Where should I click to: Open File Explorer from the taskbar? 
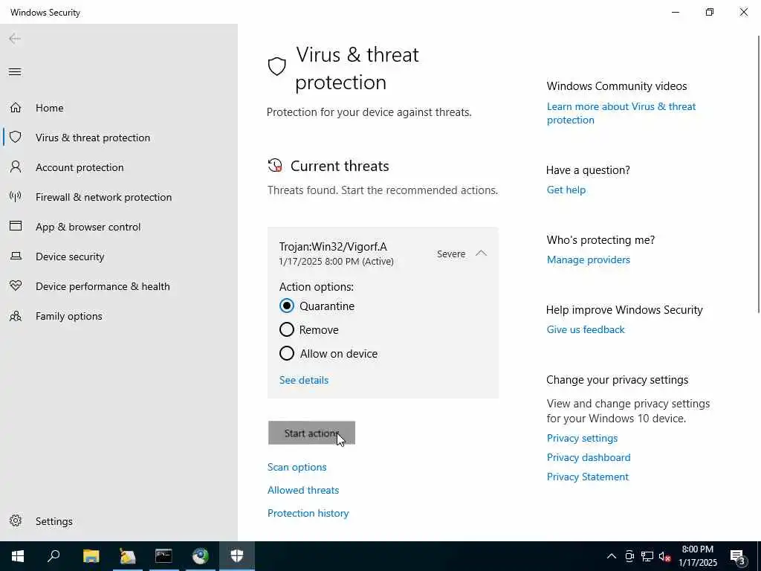coord(91,556)
